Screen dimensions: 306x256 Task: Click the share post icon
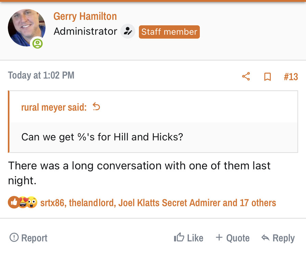coord(246,76)
